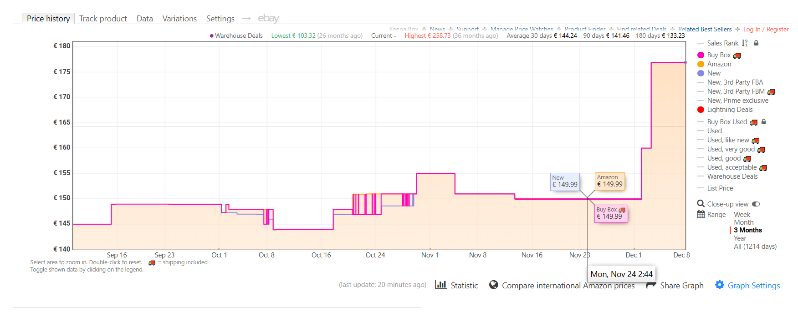Image resolution: width=798 pixels, height=312 pixels.
Task: Click the lock icon next to Sales Rank
Action: [756, 43]
